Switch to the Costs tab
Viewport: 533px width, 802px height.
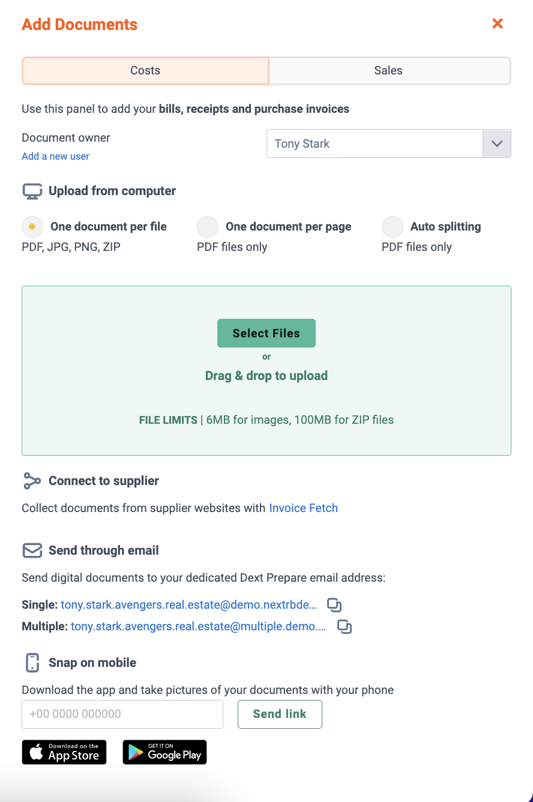coord(145,71)
